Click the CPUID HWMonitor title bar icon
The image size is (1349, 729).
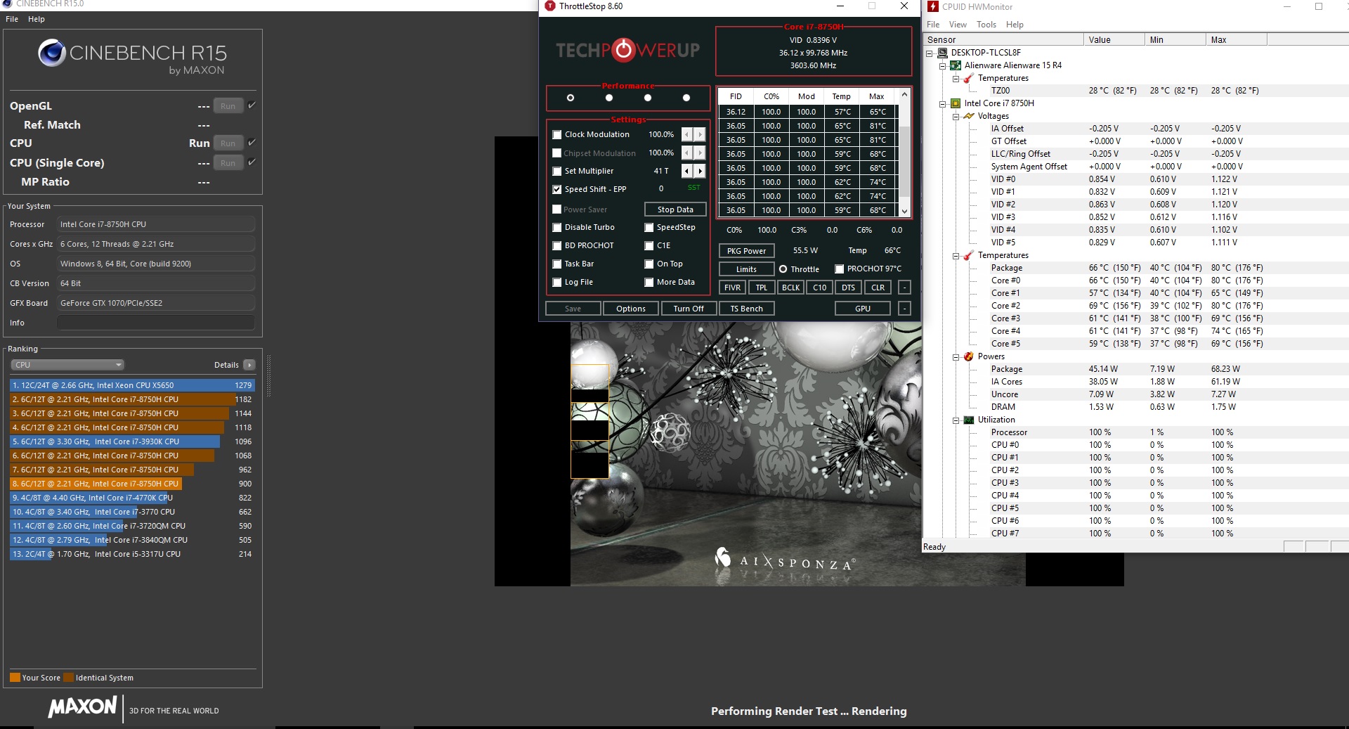933,6
